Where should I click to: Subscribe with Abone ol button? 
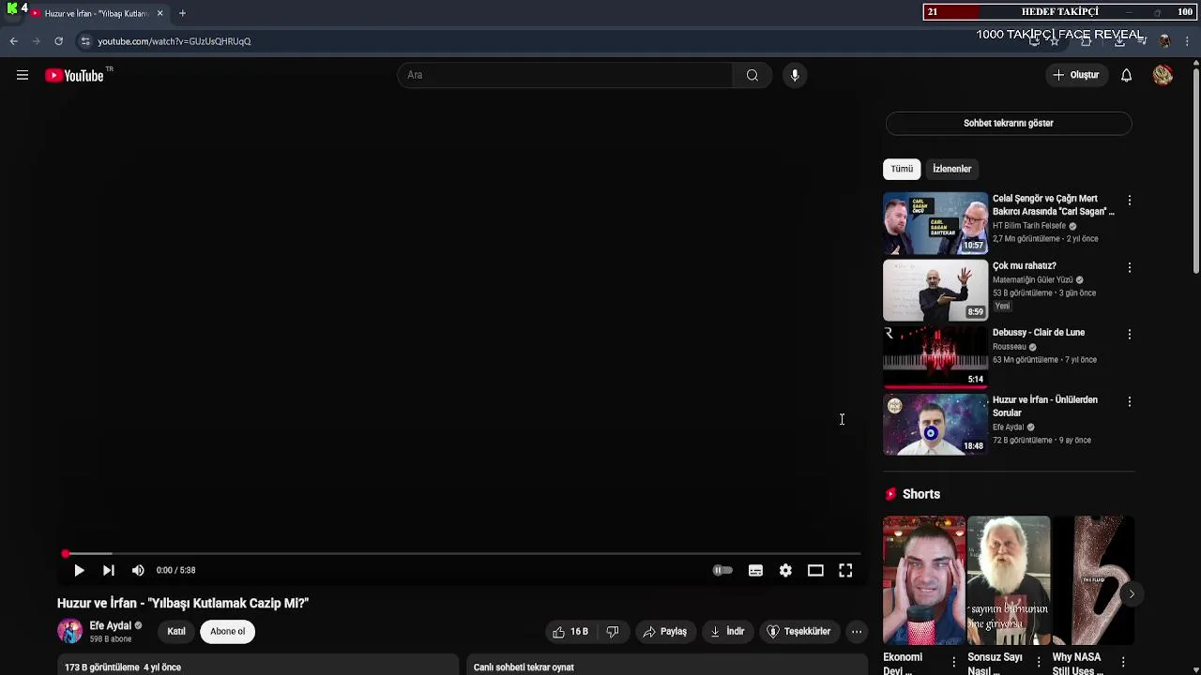click(228, 632)
